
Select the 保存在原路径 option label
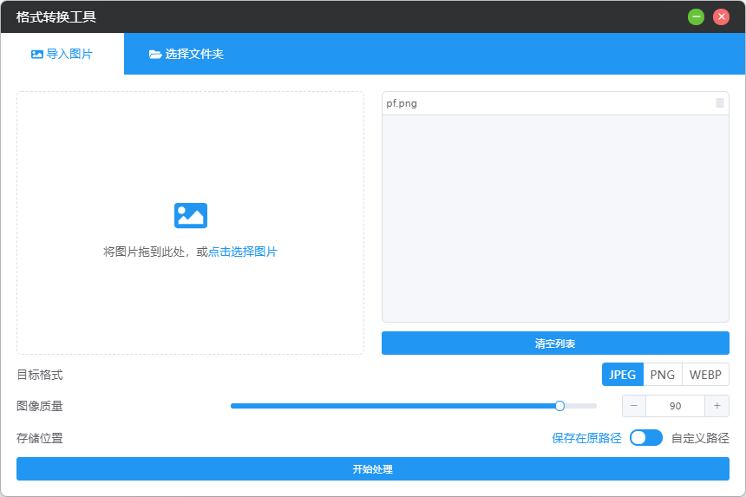[x=586, y=438]
